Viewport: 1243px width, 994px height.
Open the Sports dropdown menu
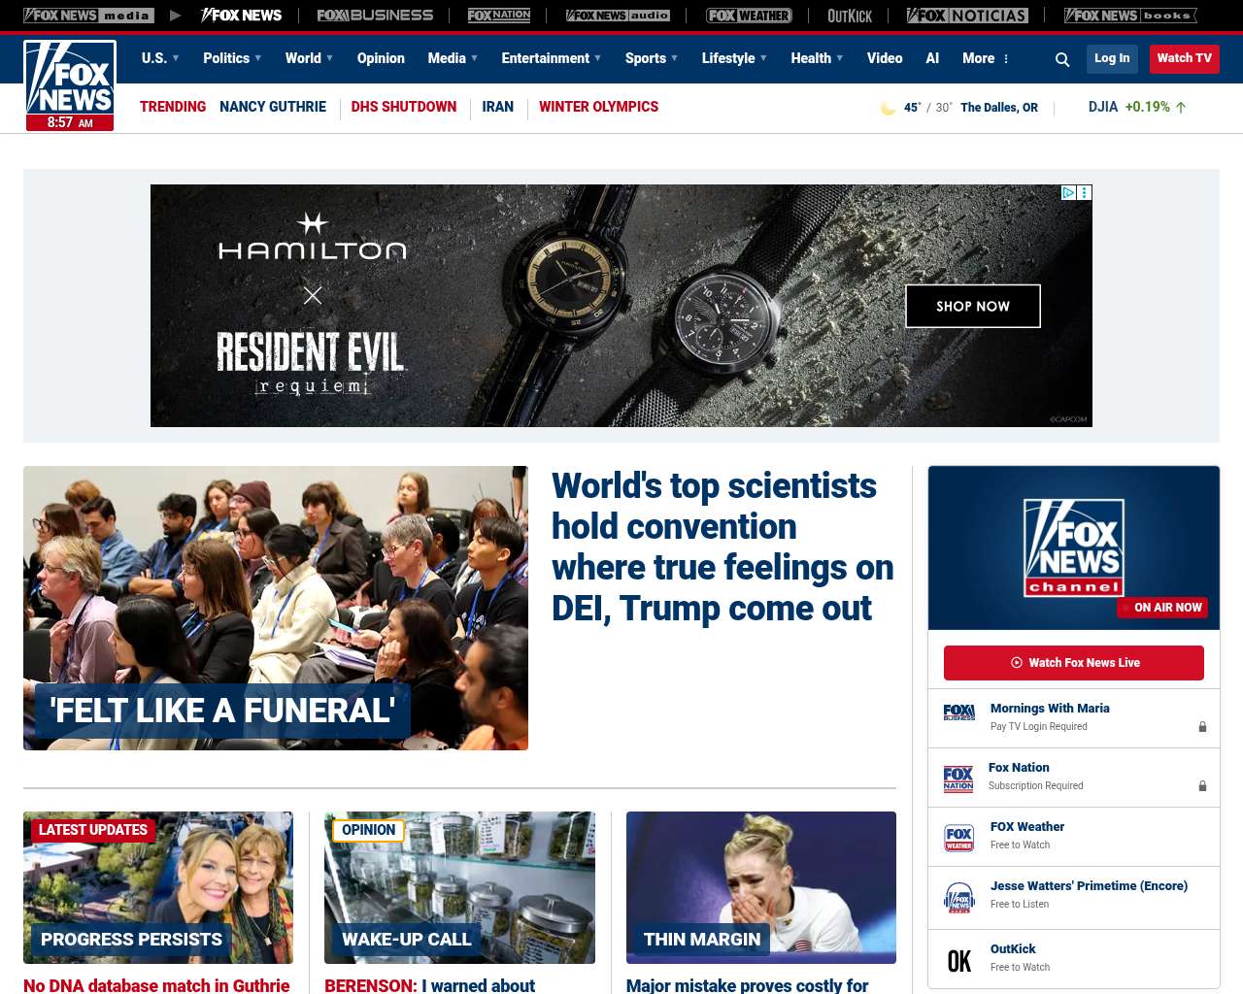pyautogui.click(x=652, y=58)
